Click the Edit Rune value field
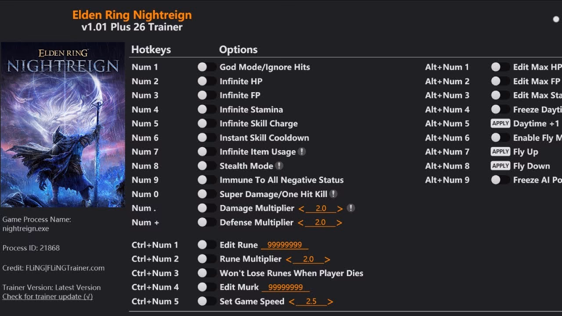 pos(285,245)
